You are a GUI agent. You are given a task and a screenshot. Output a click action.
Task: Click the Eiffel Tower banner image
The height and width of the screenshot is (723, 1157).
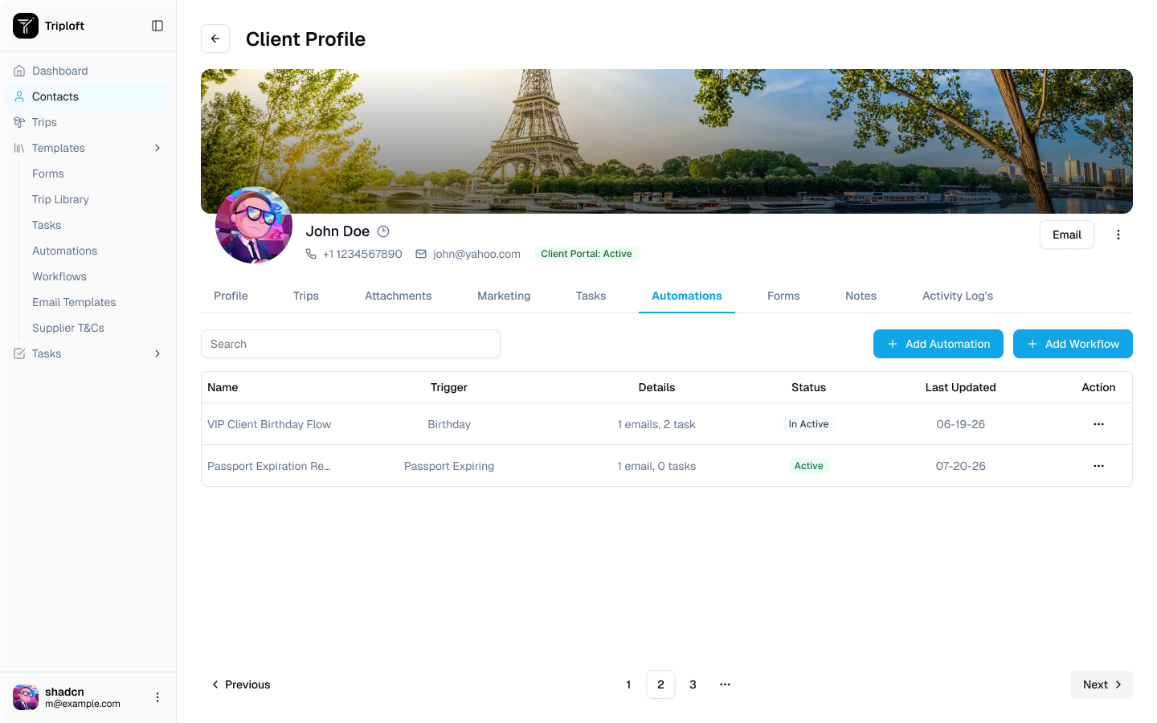point(667,141)
